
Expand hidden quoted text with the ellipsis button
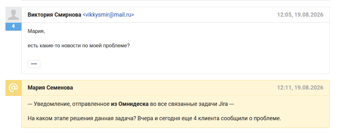pos(34,64)
